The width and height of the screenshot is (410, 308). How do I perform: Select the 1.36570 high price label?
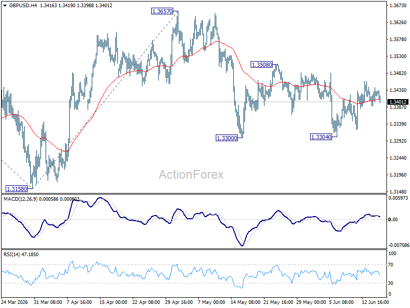coord(162,11)
